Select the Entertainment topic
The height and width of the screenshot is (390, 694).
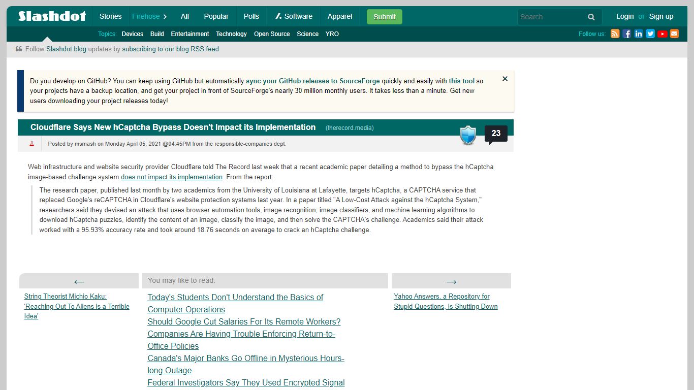190,34
